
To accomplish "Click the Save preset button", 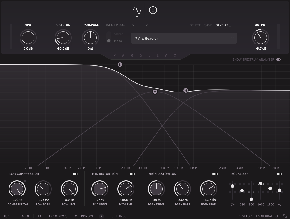I will [208, 25].
